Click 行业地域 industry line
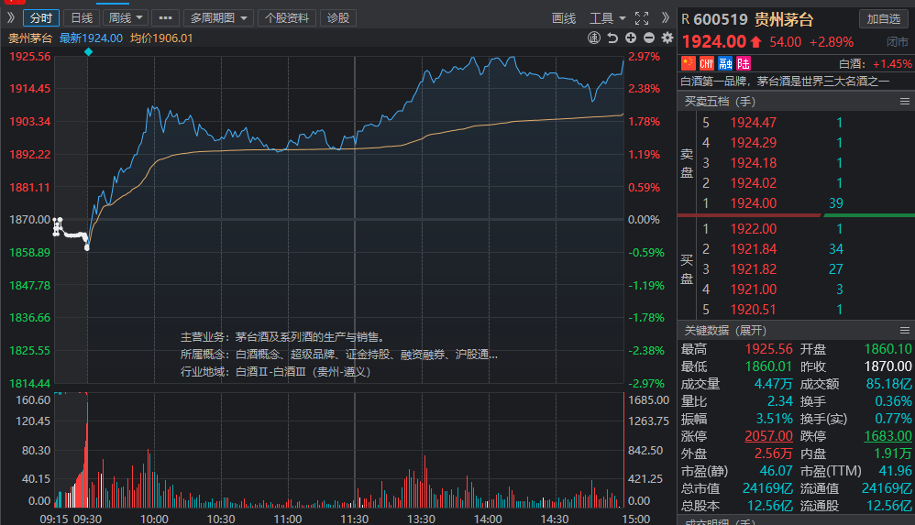915x525 pixels. (275, 372)
